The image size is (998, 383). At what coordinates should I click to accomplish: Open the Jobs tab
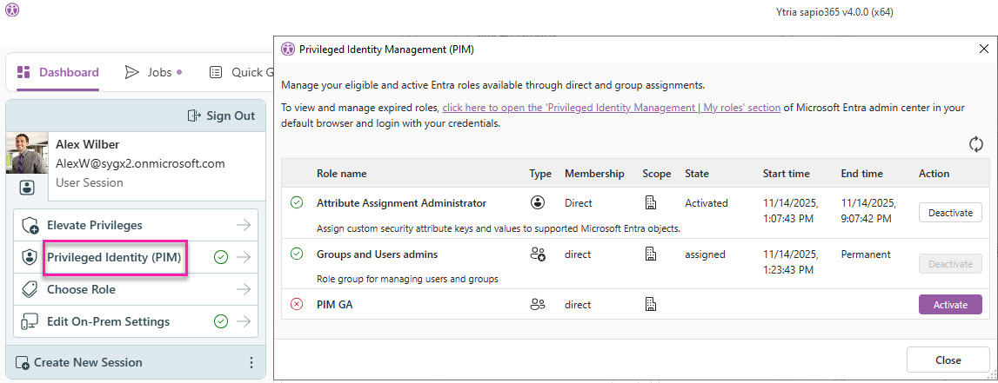point(152,72)
